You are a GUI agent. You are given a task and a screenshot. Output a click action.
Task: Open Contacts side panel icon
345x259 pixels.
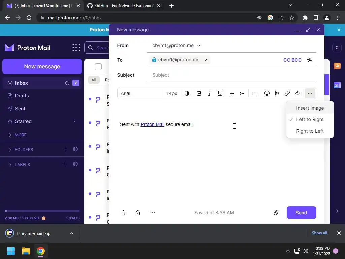pyautogui.click(x=337, y=66)
